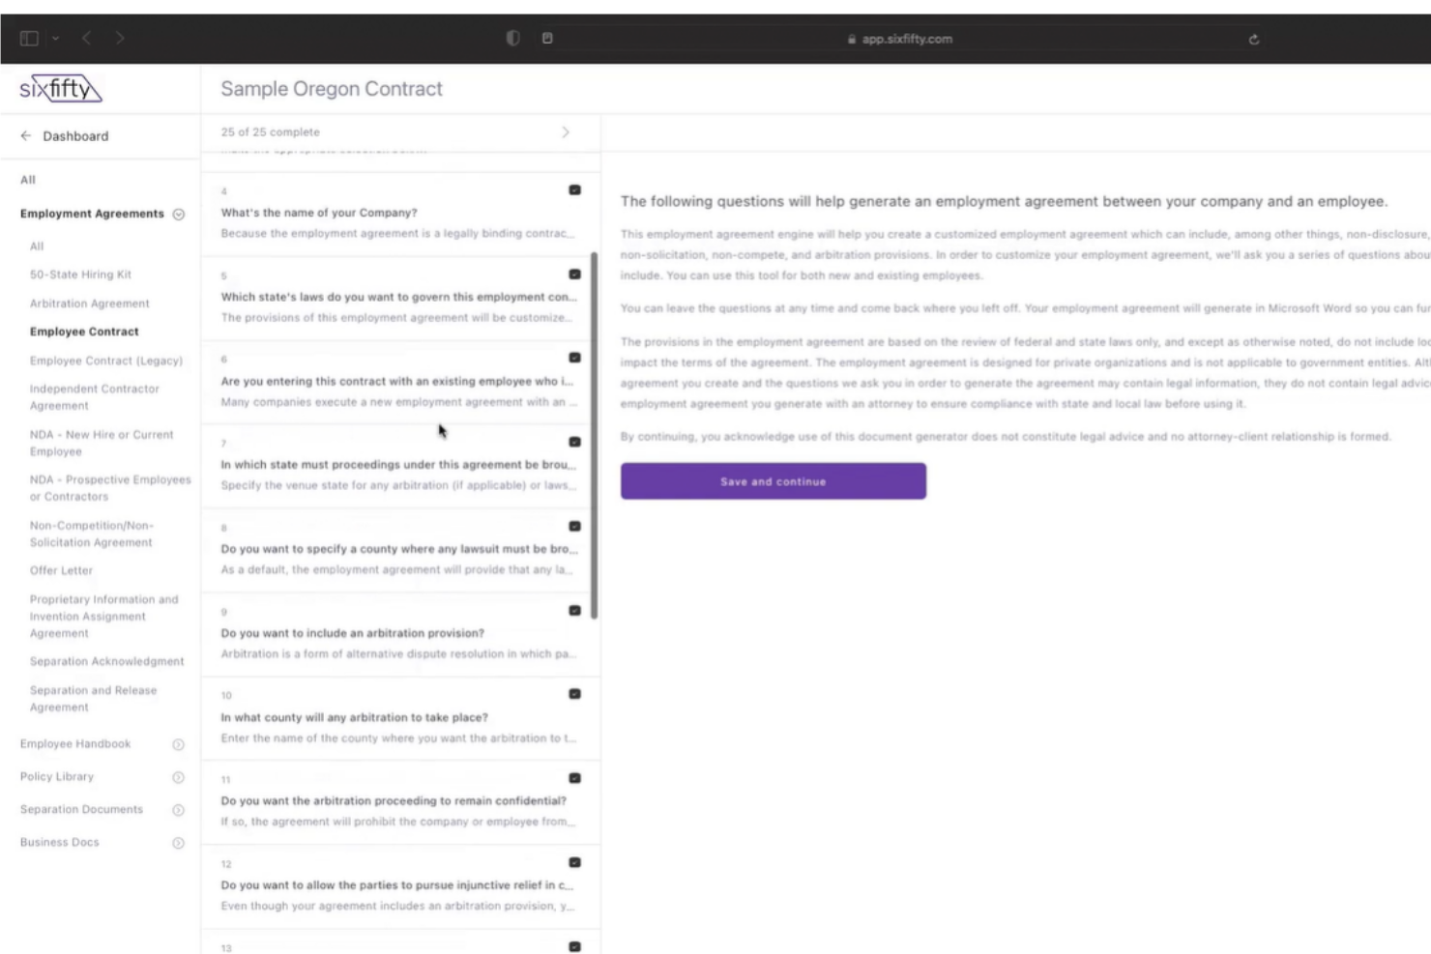Click the browser sidebar toggle icon
The image size is (1431, 954).
29,39
